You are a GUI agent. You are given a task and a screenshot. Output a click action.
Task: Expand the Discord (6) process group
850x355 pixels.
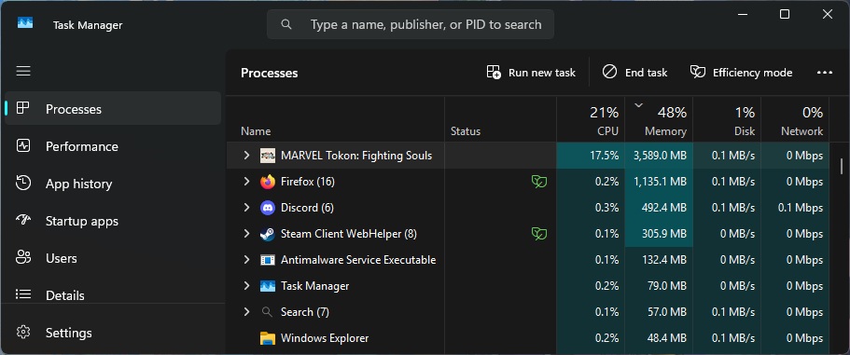point(246,207)
